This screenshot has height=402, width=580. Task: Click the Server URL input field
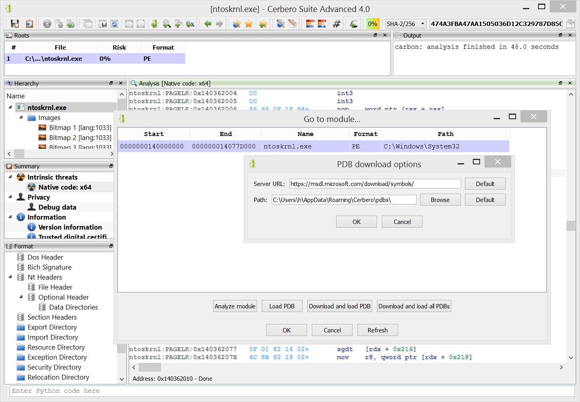(375, 184)
